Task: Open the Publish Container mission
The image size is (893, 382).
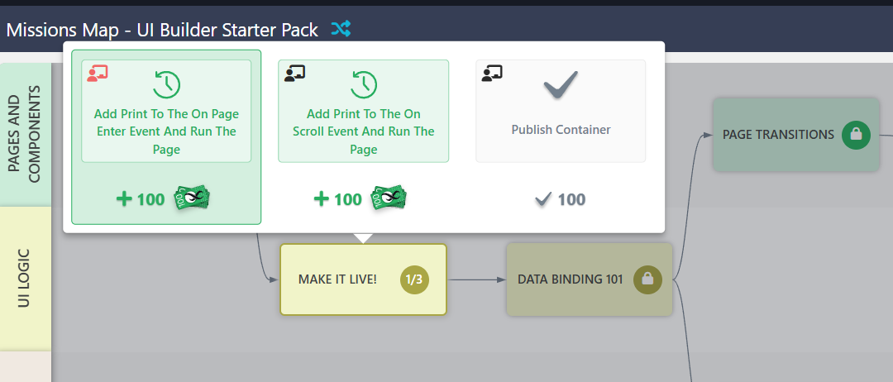Action: (x=560, y=130)
